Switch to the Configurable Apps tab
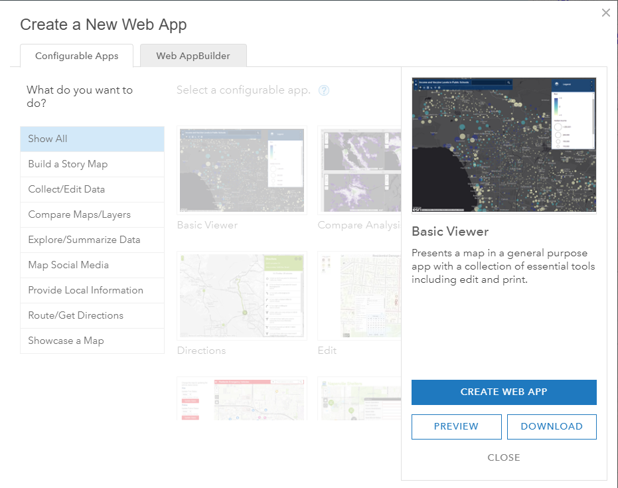The image size is (618, 488). [x=76, y=56]
